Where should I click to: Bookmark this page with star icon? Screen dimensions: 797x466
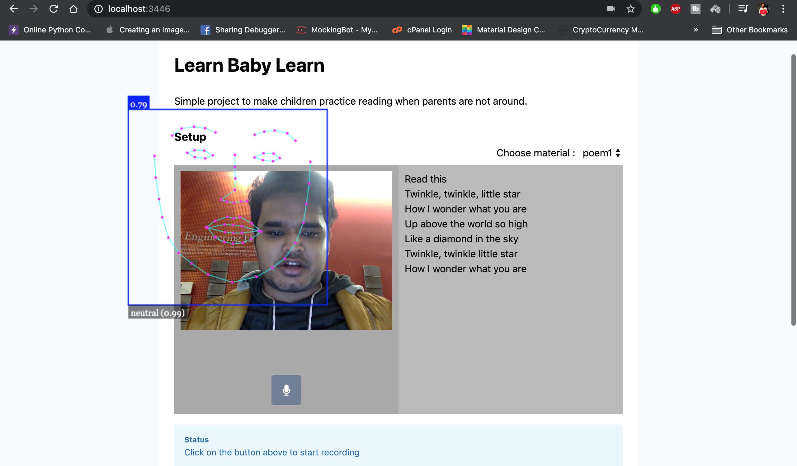631,9
